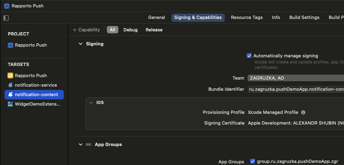Collapse the iOS signing subsection
Image resolution: width=344 pixels, height=165 pixels.
click(91, 102)
